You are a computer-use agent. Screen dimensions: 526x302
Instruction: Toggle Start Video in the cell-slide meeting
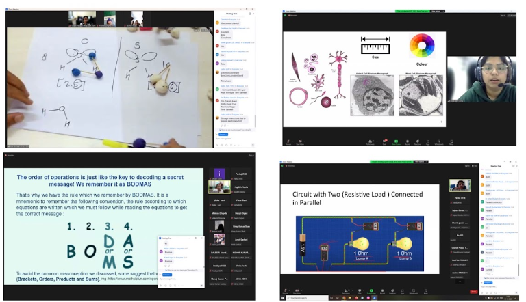pyautogui.click(x=300, y=141)
